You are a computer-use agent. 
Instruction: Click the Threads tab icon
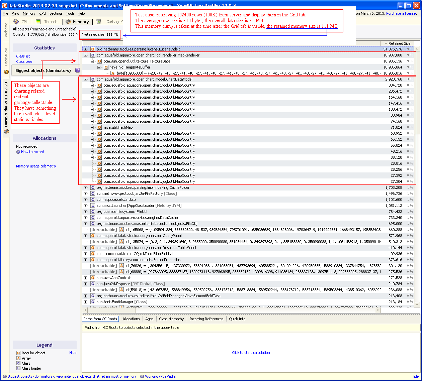(x=38, y=22)
